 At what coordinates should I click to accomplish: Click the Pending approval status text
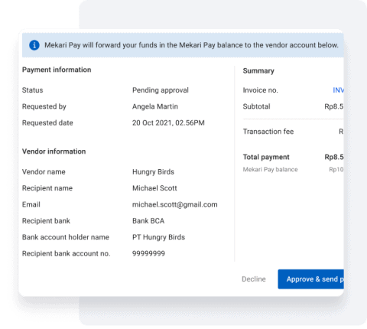(161, 90)
